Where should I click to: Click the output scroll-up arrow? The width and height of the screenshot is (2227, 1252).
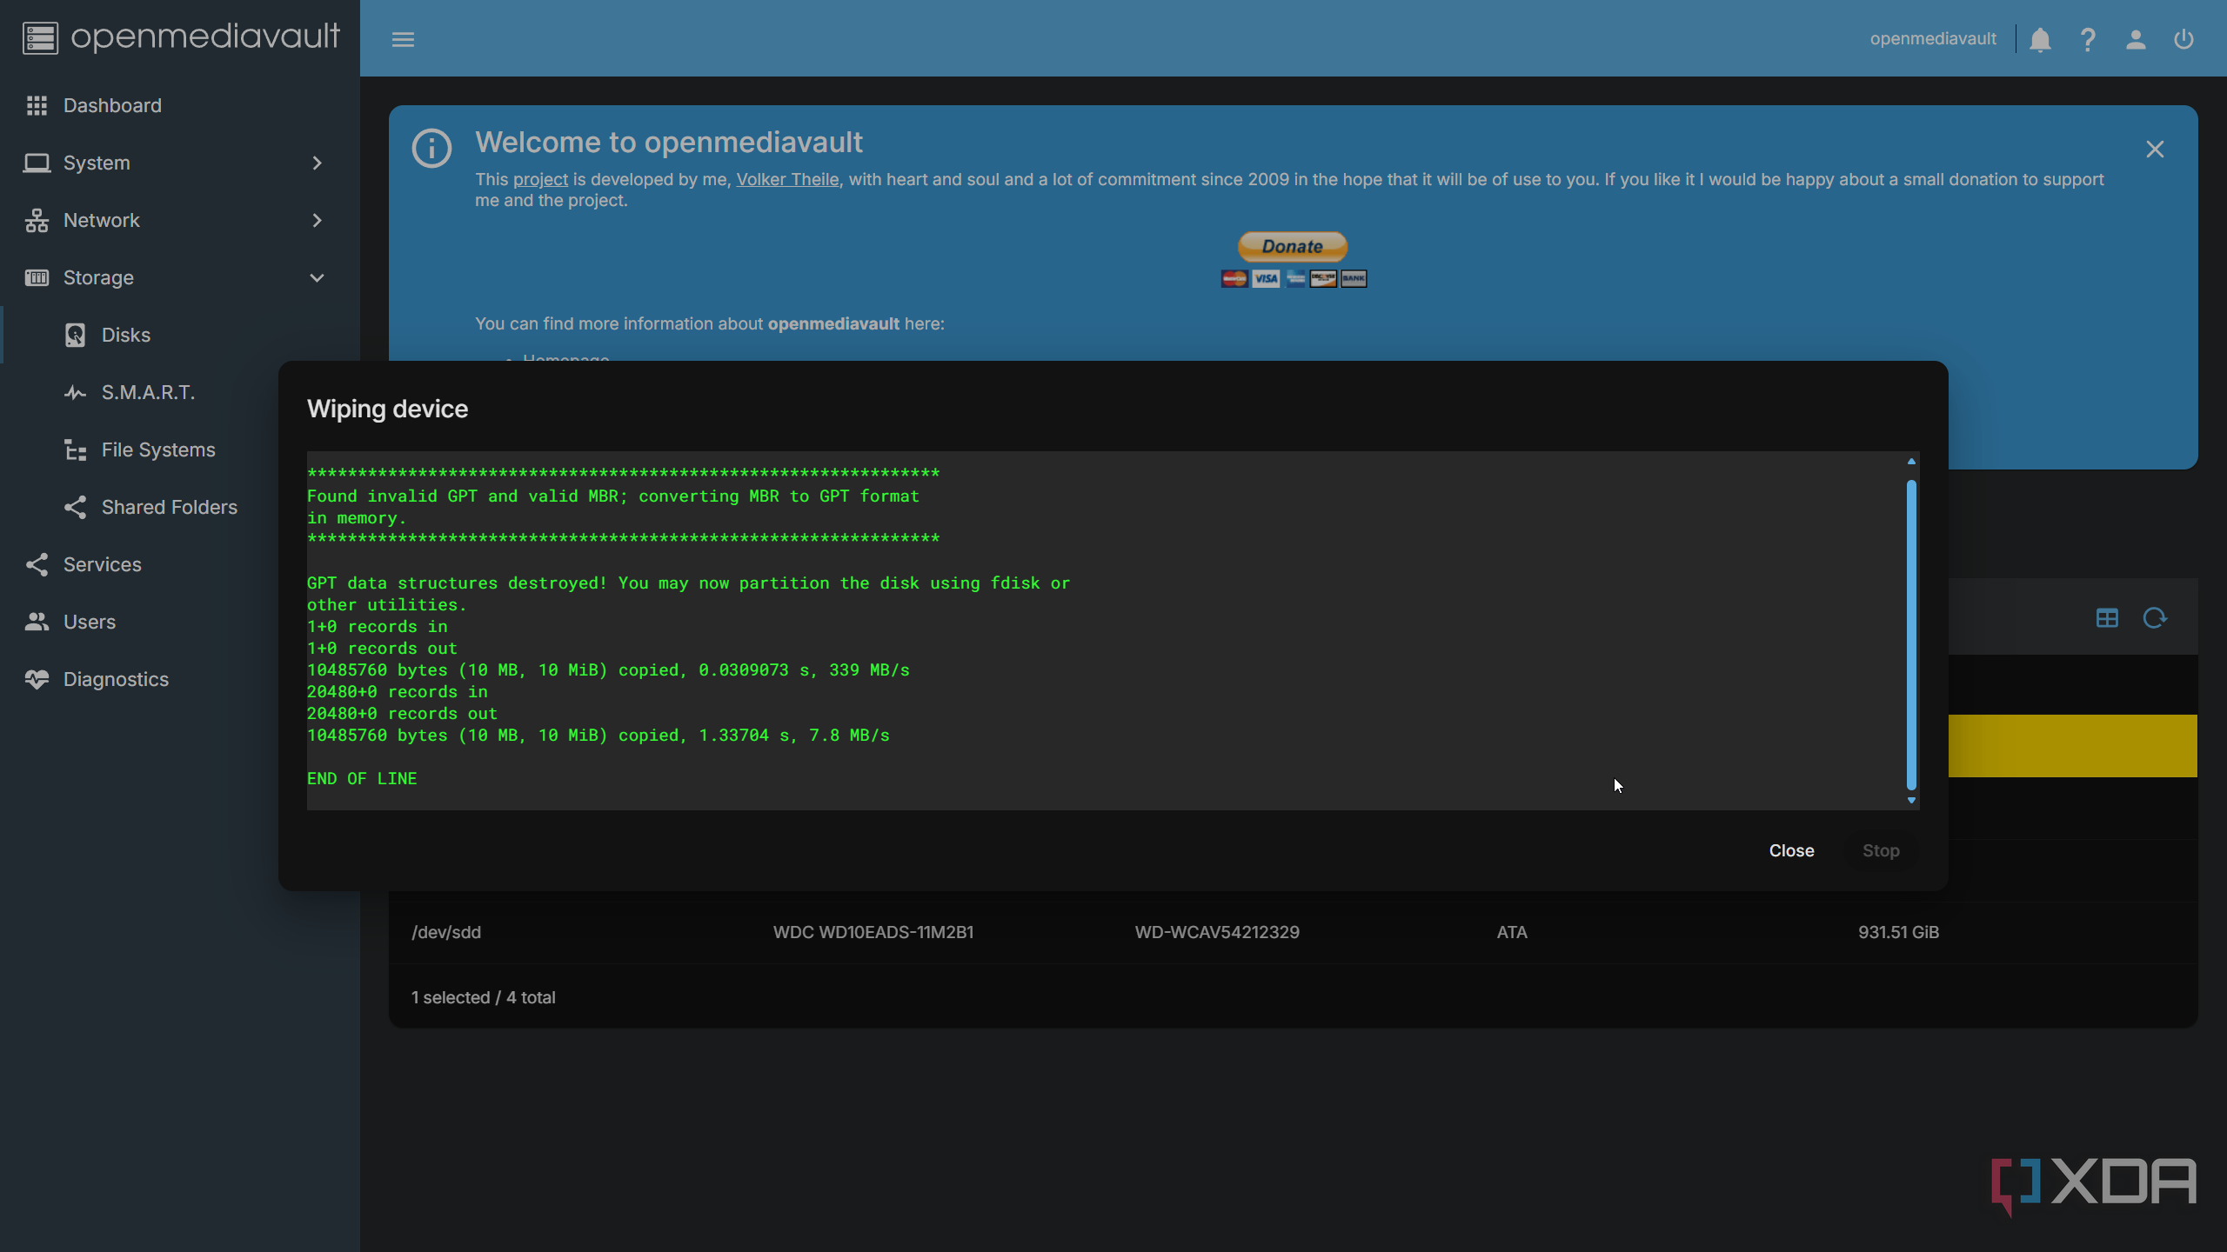1911,461
